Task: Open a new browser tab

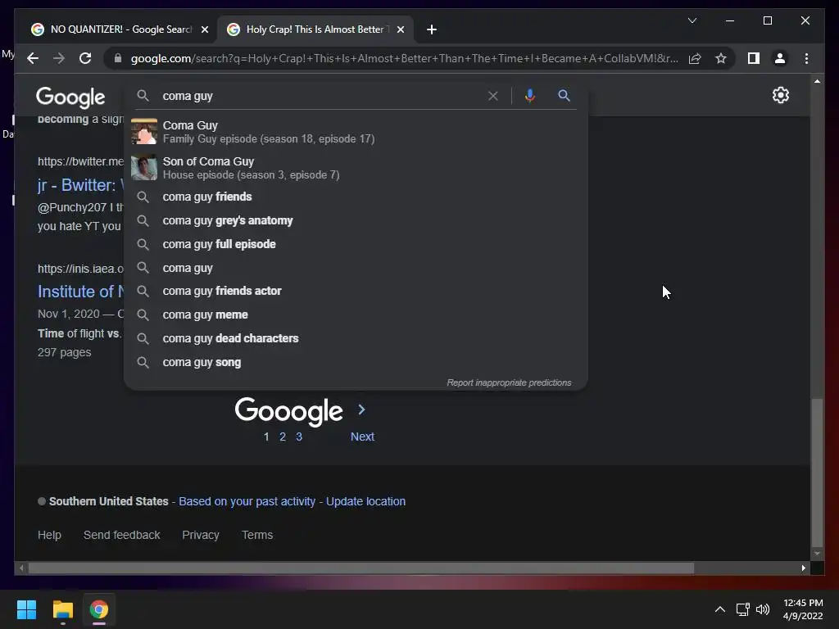Action: 432,29
